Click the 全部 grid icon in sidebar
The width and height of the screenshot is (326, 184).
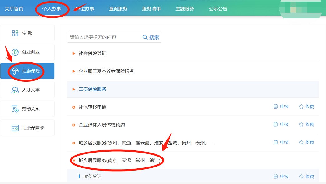15,33
